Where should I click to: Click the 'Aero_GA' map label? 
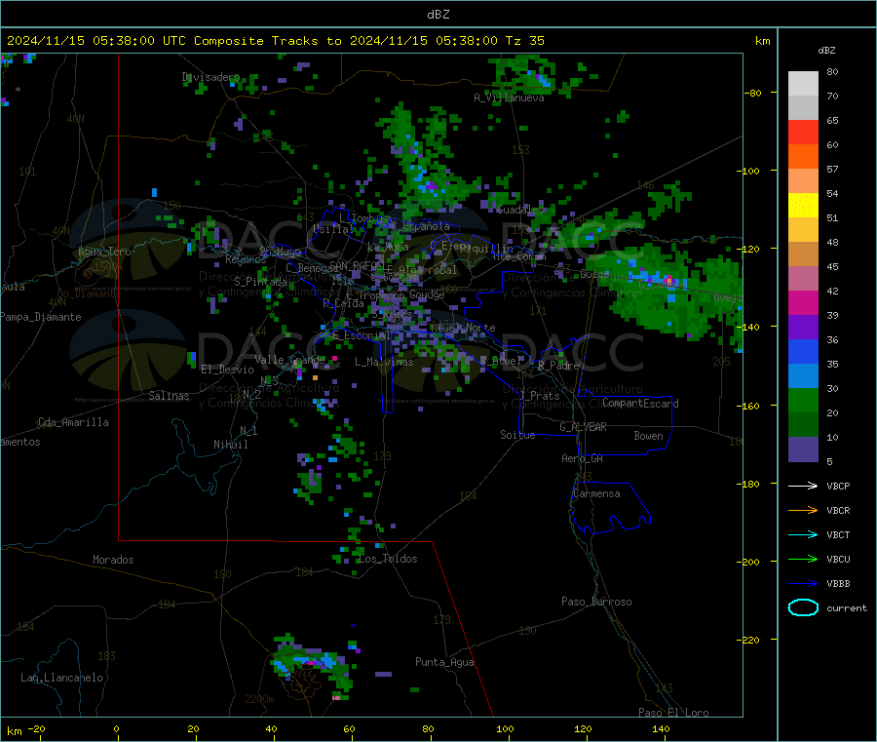(583, 459)
